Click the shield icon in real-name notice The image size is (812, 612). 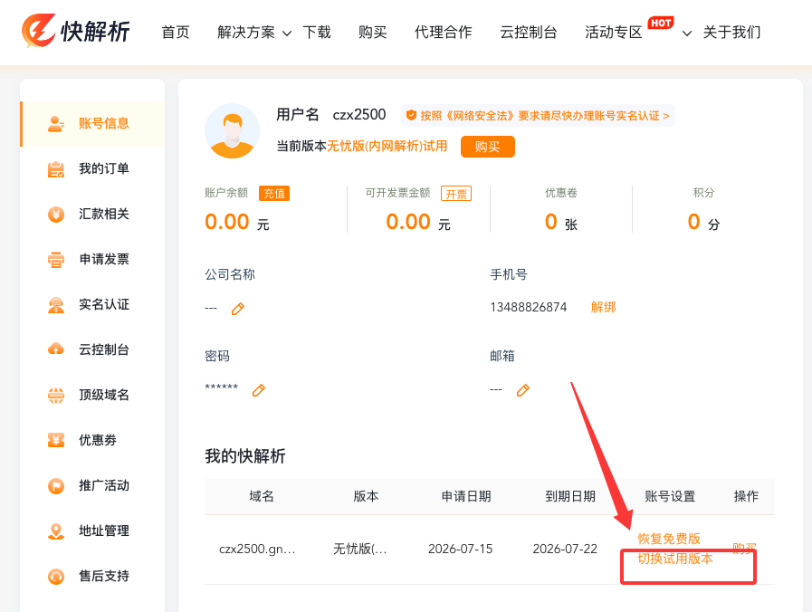point(411,116)
